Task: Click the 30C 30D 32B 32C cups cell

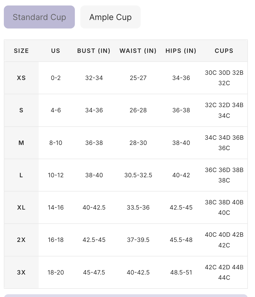Action: coord(224,78)
